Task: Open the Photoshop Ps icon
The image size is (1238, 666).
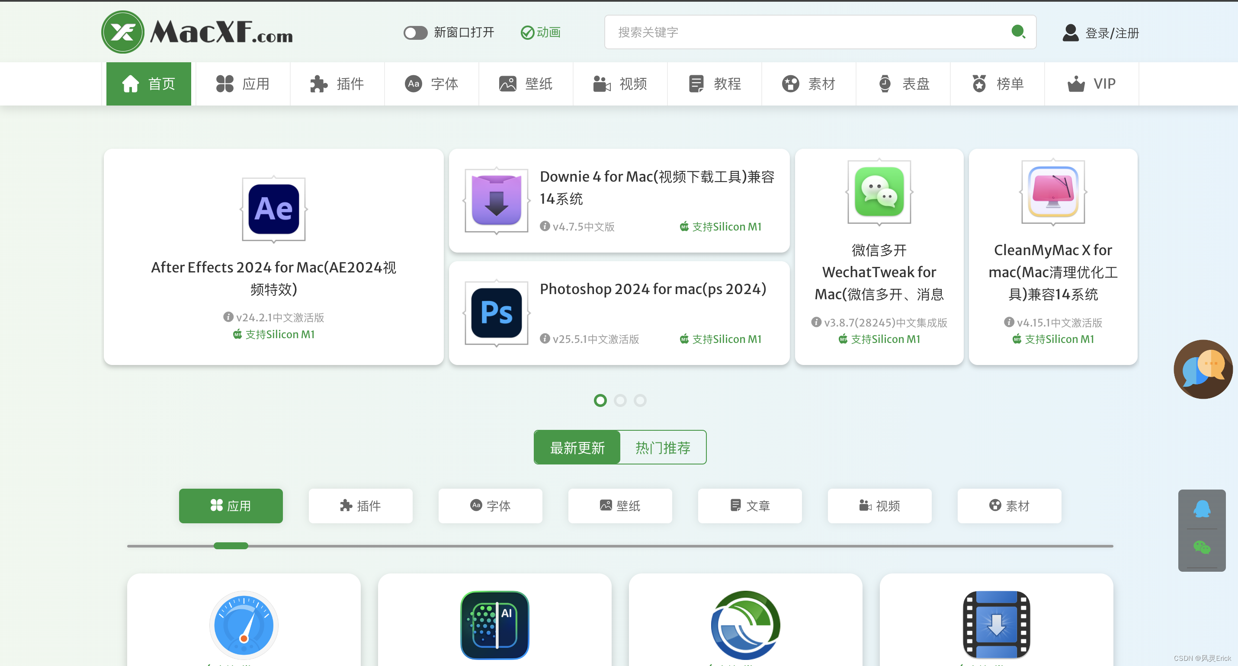Action: coord(496,313)
